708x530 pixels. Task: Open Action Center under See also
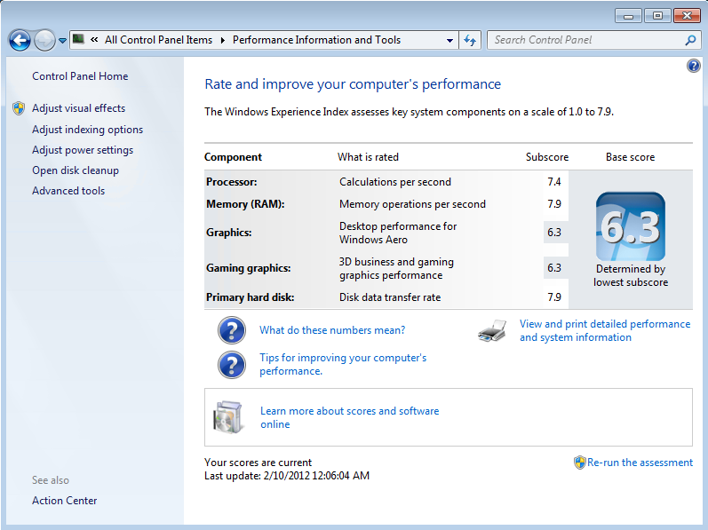point(65,501)
